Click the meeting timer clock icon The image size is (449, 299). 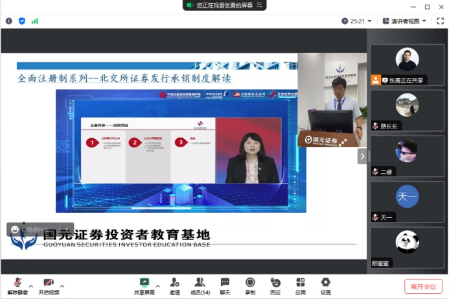[345, 21]
